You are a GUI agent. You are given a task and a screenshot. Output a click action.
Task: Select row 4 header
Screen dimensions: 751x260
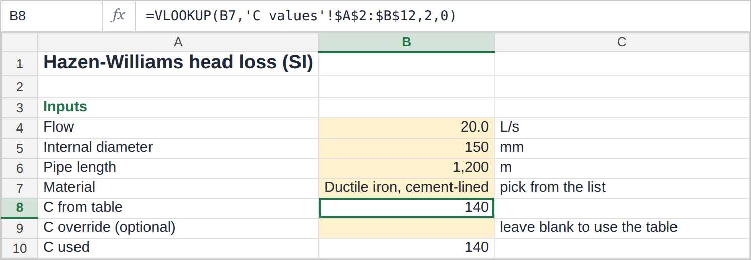coord(20,128)
